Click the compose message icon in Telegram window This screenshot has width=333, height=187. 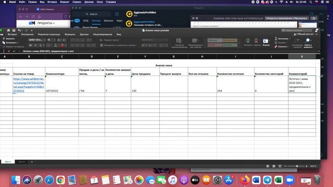[x=117, y=14]
